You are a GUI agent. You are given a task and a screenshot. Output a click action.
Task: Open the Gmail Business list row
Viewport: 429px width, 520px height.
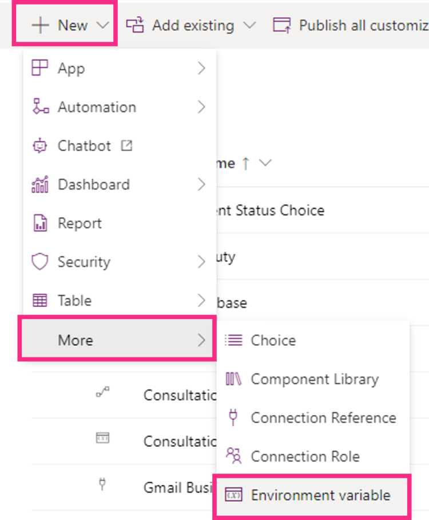pyautogui.click(x=178, y=487)
